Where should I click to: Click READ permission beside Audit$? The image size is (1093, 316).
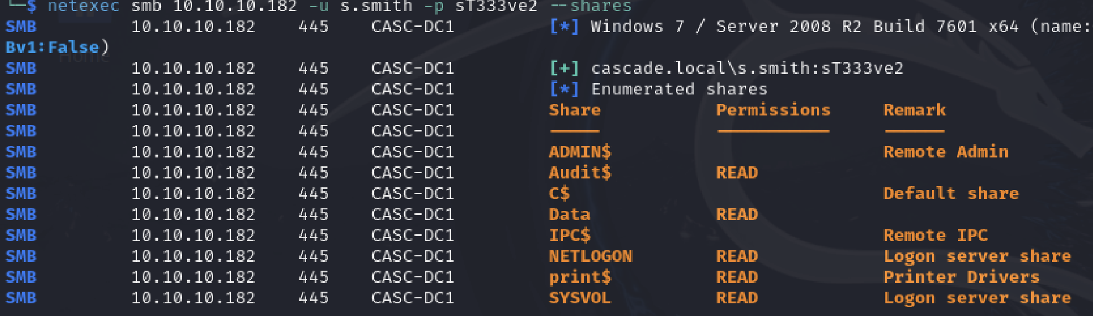coord(737,173)
